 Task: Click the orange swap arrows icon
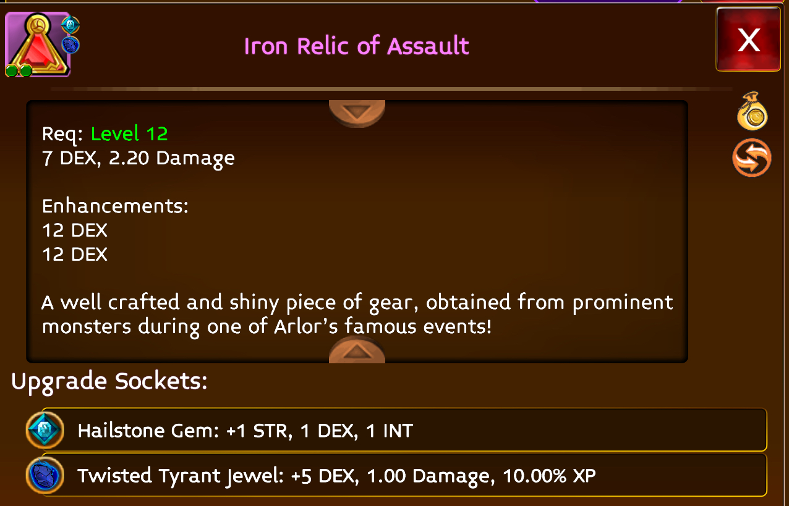coord(752,158)
